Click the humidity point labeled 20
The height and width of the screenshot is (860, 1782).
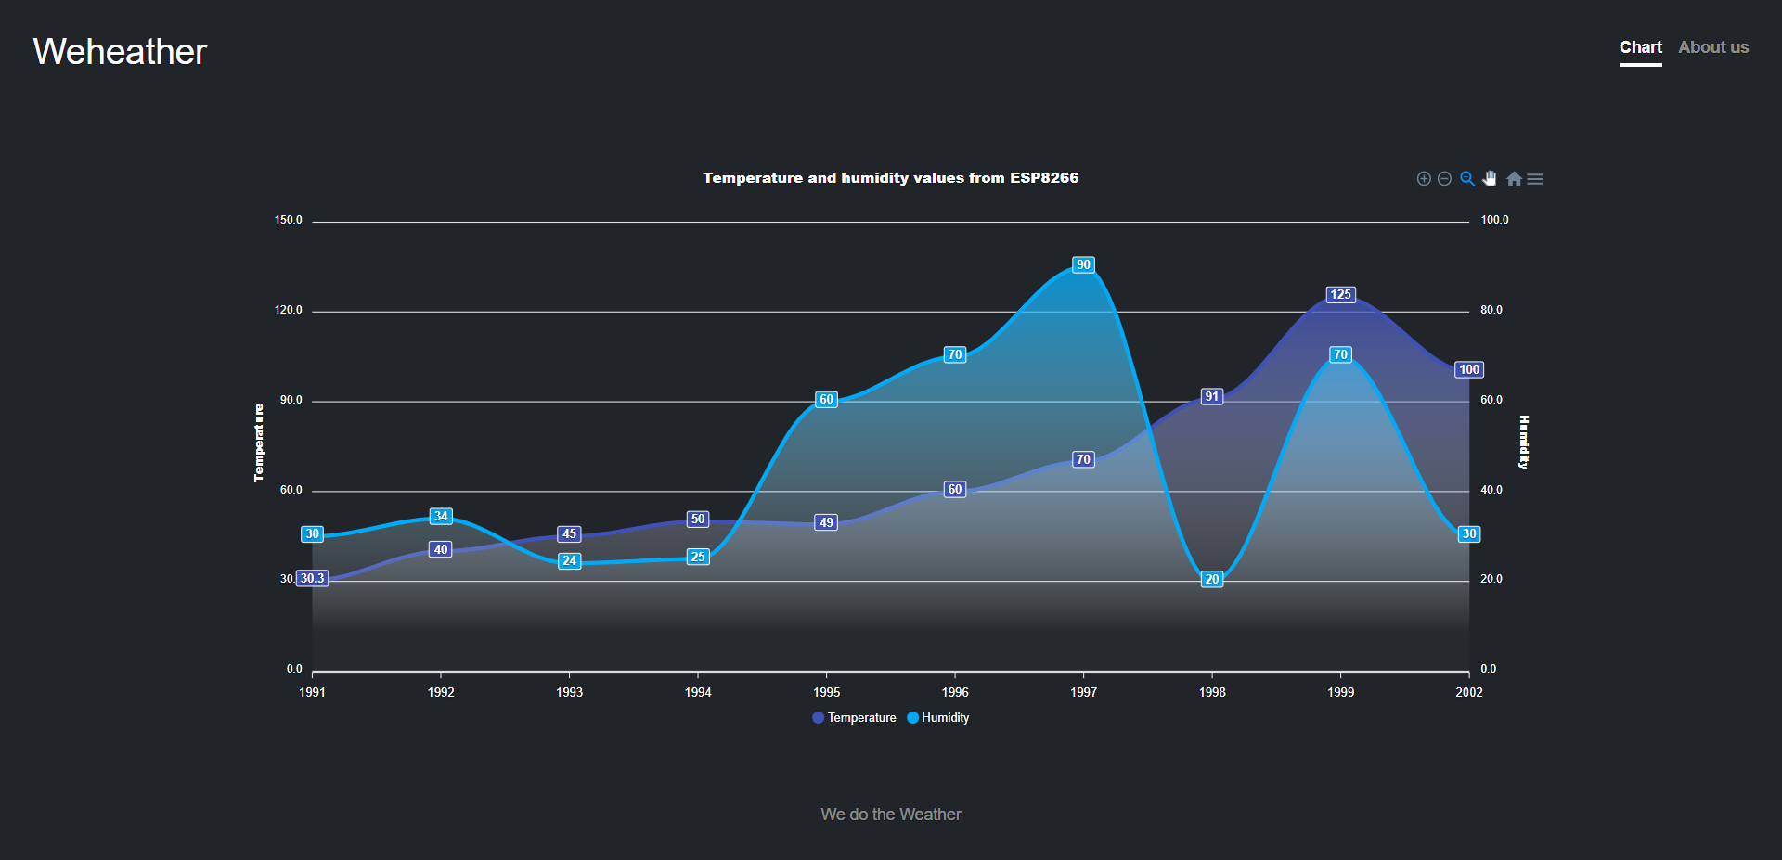pos(1212,580)
